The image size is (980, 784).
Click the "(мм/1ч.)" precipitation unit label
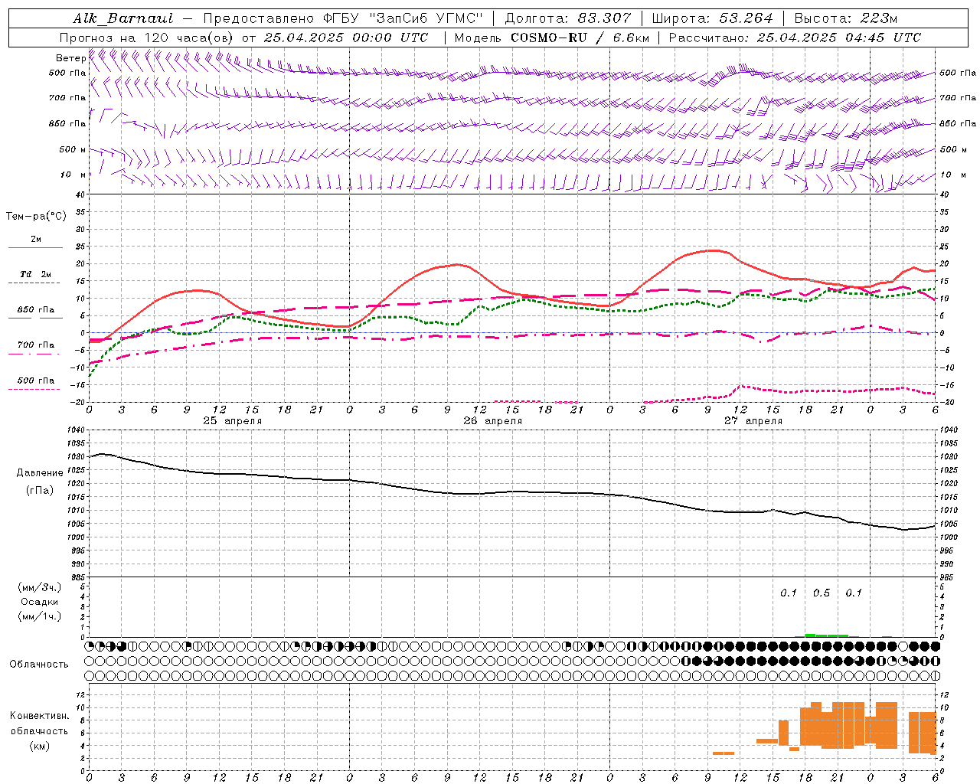[x=40, y=616]
